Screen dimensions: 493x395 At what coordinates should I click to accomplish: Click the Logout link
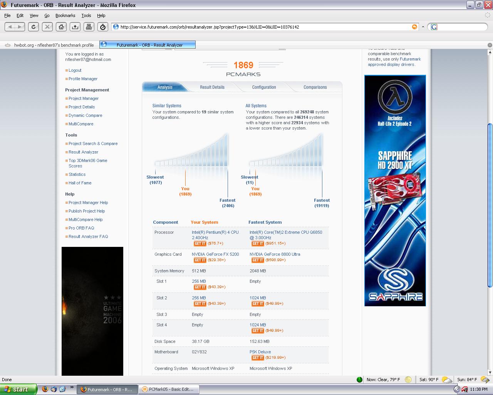pyautogui.click(x=75, y=70)
